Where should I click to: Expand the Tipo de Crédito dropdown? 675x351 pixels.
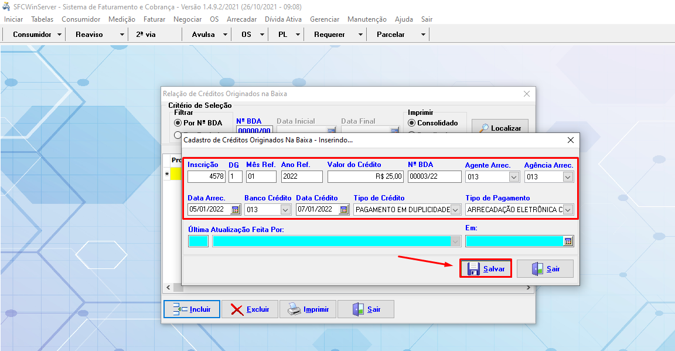[455, 209]
